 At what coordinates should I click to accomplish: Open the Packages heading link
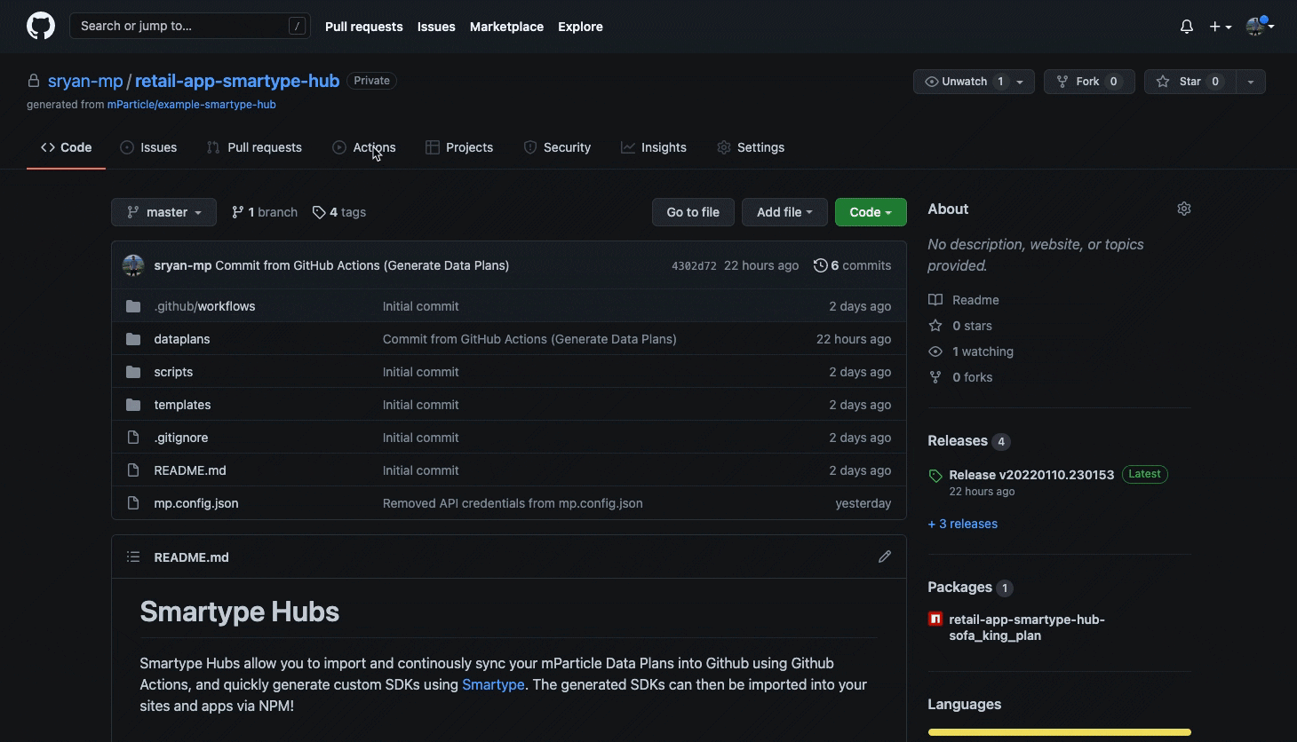(971, 588)
